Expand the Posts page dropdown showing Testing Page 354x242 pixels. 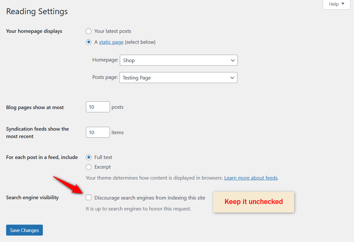coord(178,78)
